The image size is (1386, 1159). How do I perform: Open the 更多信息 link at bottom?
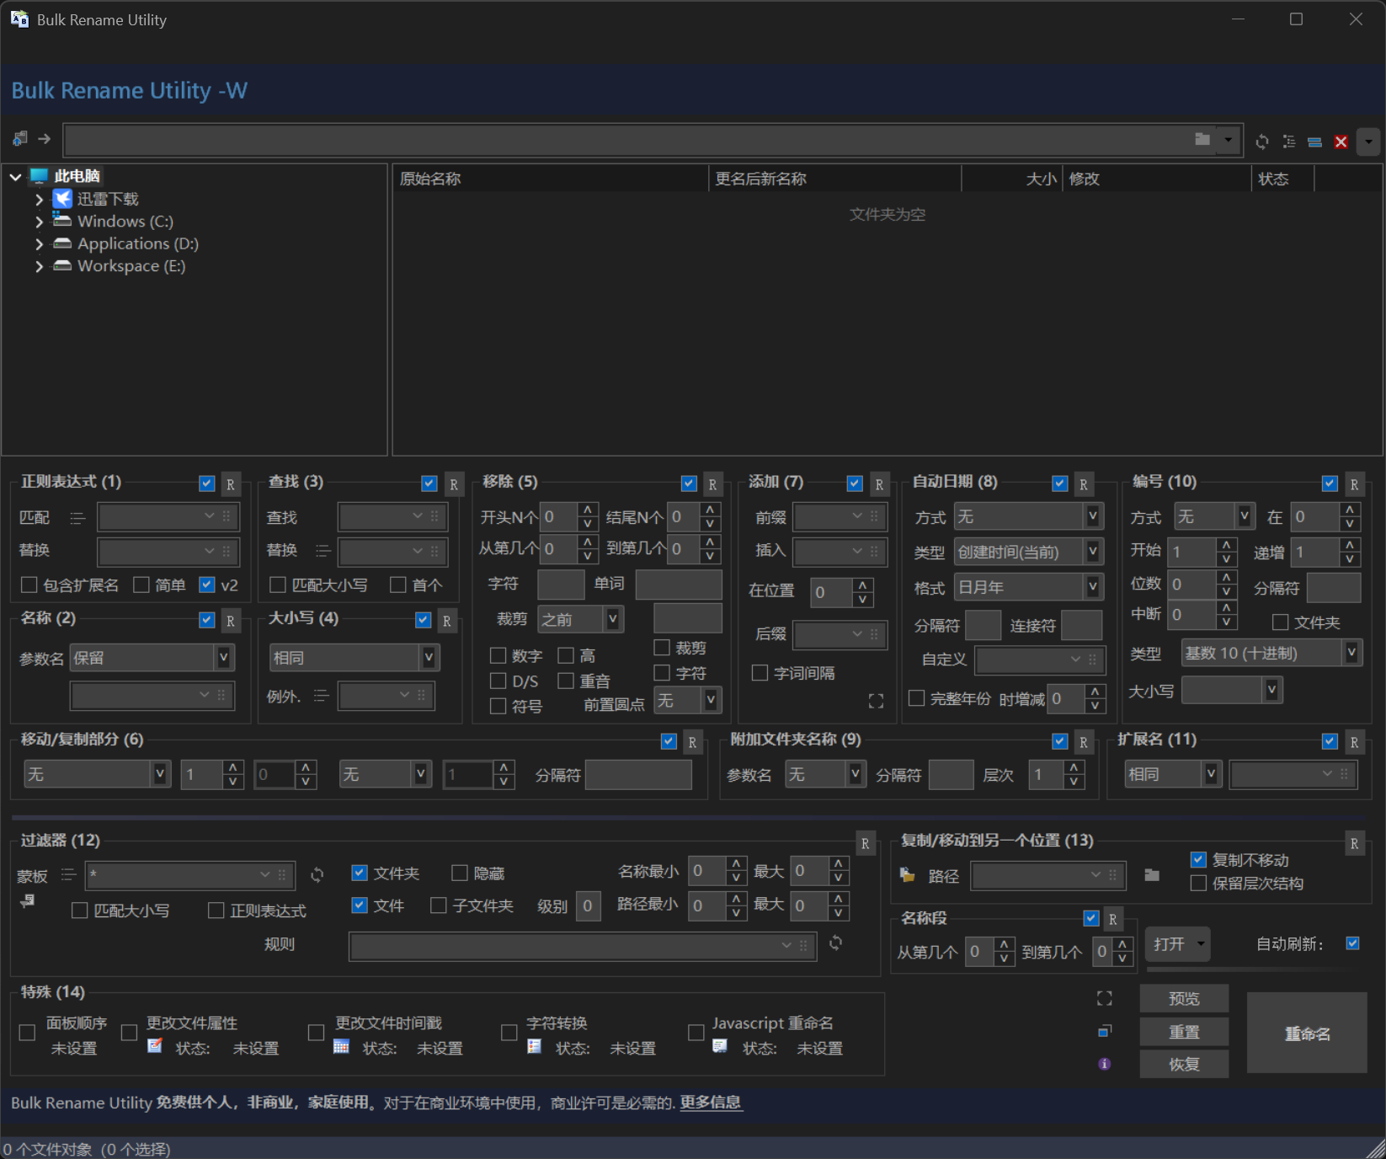(x=710, y=1103)
